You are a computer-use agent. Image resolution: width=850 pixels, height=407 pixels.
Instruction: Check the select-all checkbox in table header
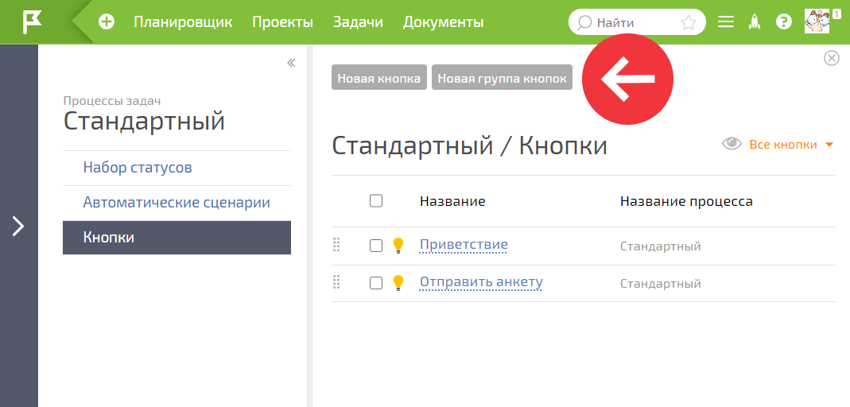pyautogui.click(x=375, y=201)
